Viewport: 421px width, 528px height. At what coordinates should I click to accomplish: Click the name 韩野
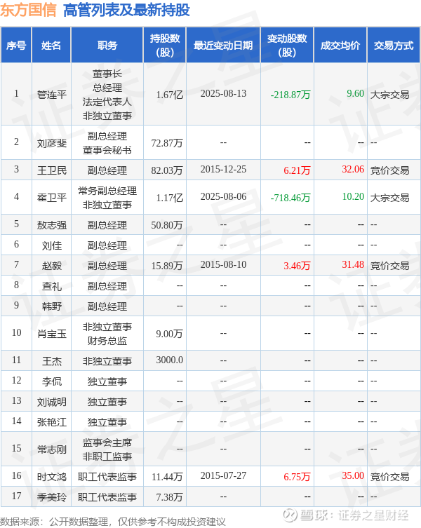[x=51, y=306]
